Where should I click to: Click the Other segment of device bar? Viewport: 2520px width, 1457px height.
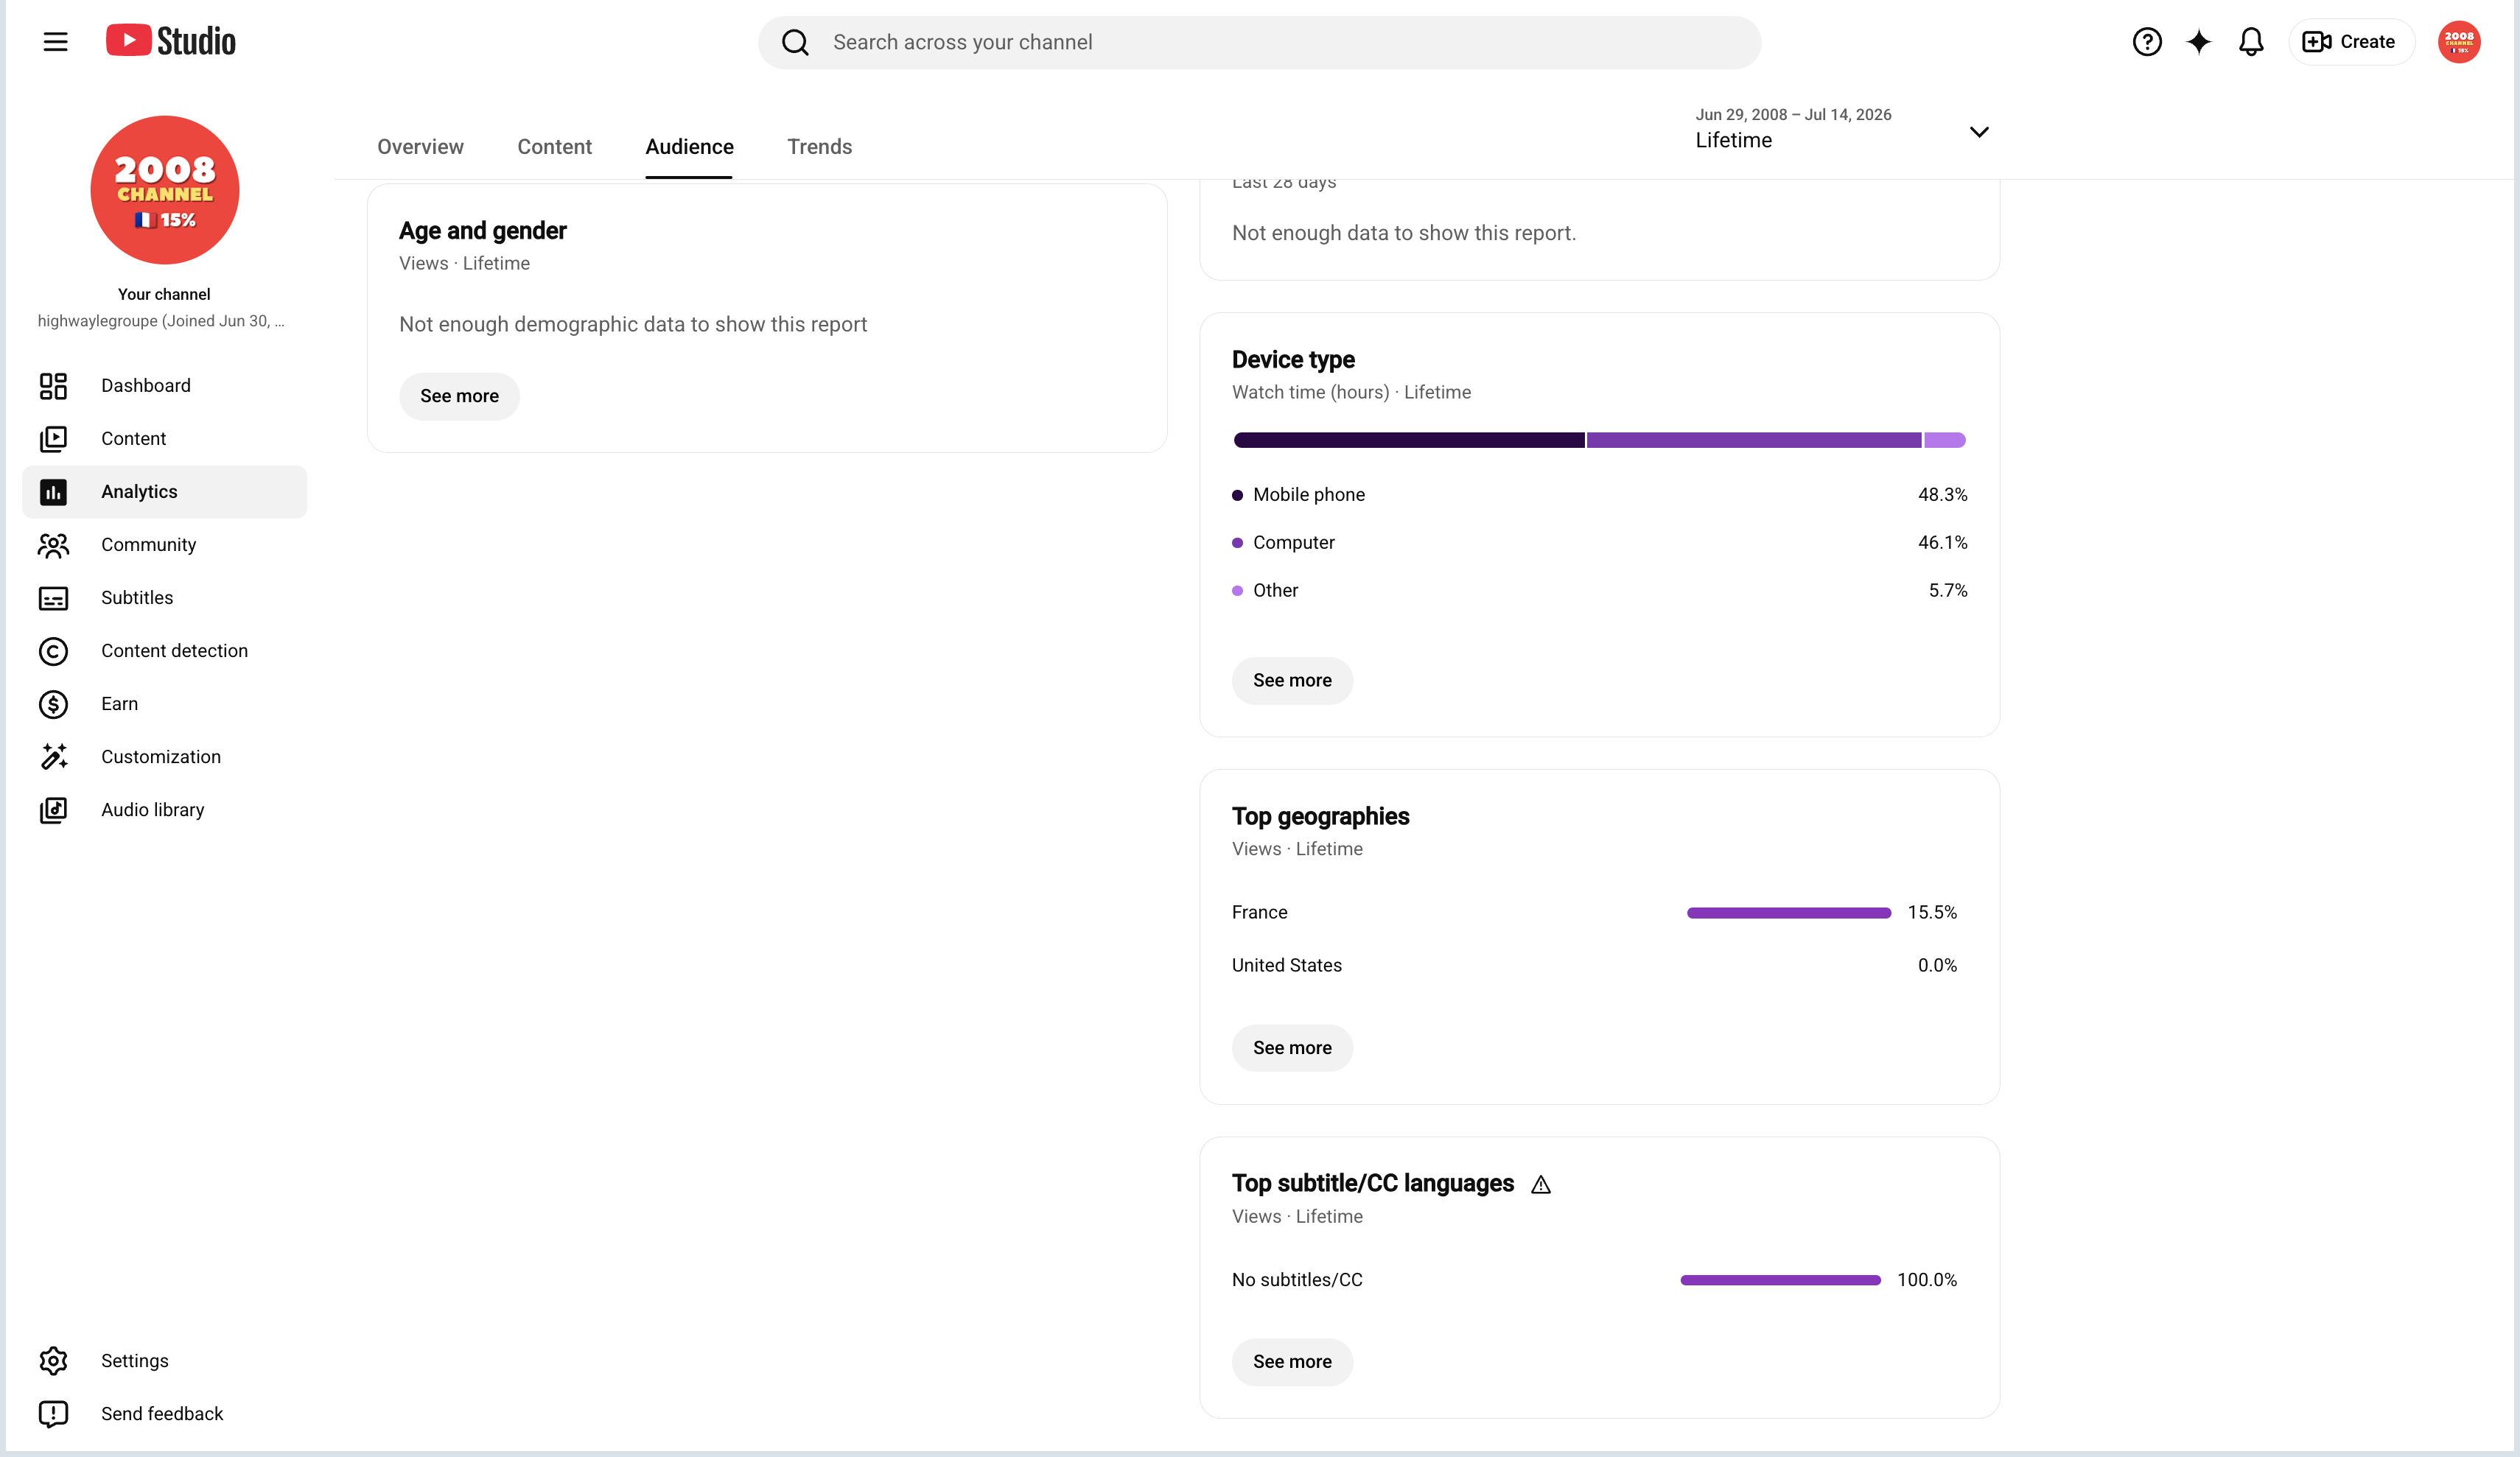[x=1945, y=440]
